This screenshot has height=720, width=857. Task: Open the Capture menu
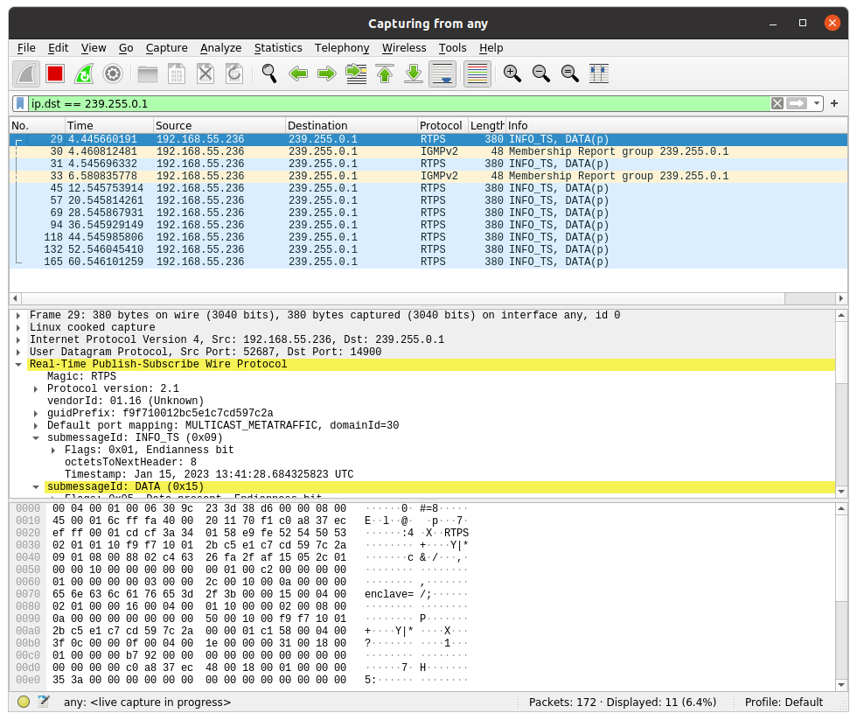pos(167,48)
